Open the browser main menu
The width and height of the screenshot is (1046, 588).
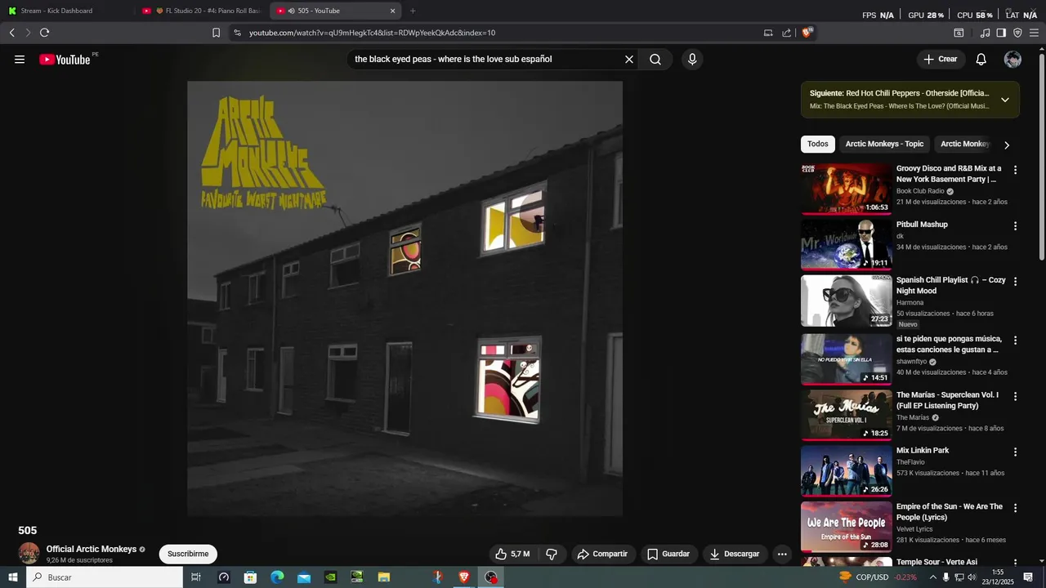pyautogui.click(x=1034, y=33)
